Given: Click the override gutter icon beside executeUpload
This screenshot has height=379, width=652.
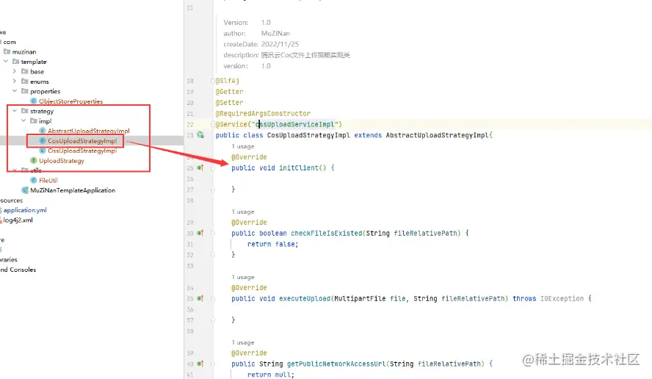Looking at the screenshot, I should 200,298.
